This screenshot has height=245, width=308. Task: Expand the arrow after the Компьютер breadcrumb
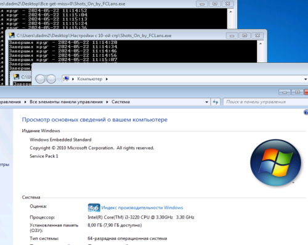(107, 79)
